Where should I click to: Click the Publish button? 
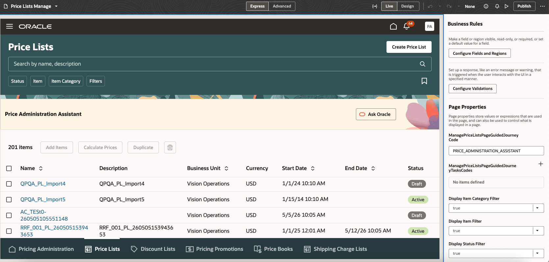(x=524, y=6)
